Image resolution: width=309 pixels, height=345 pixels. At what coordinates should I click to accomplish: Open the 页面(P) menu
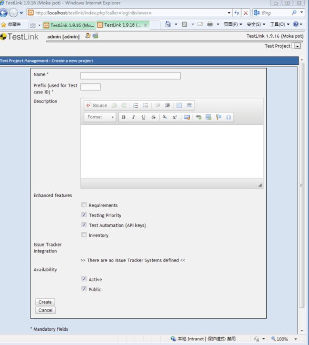[x=233, y=24]
